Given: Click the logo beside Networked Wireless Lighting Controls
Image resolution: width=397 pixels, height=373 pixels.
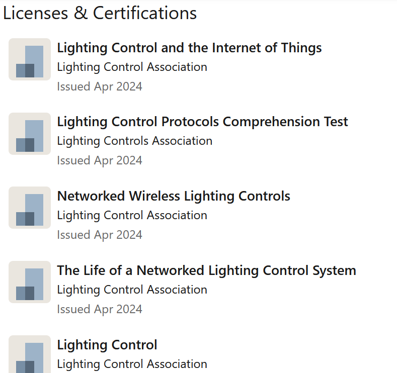Looking at the screenshot, I should [x=30, y=208].
